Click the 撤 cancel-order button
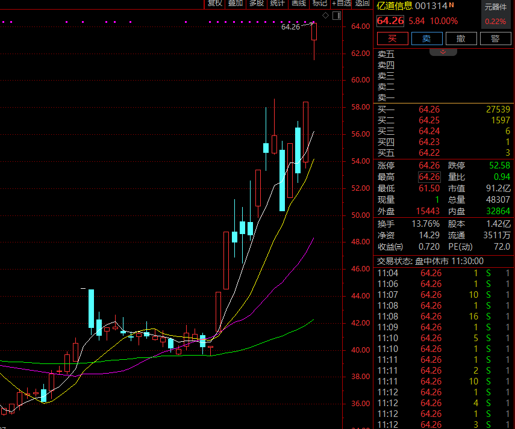The height and width of the screenshot is (429, 515). pos(461,39)
